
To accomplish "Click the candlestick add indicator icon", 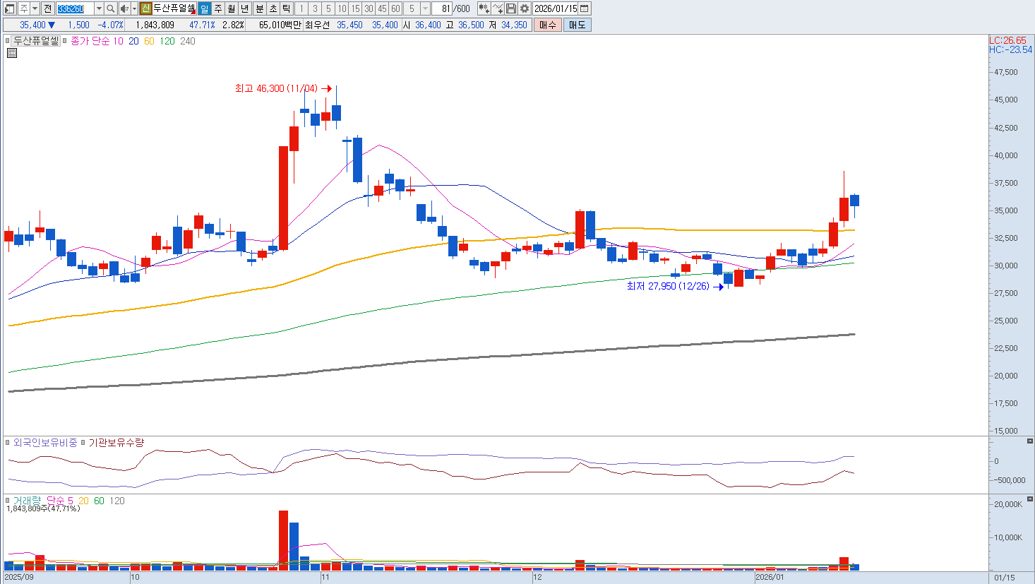I will [x=484, y=8].
